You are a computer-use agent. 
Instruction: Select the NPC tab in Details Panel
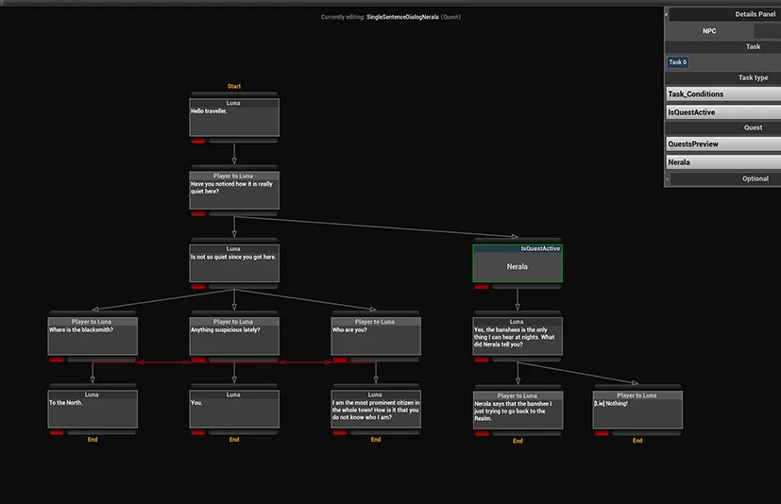(709, 31)
